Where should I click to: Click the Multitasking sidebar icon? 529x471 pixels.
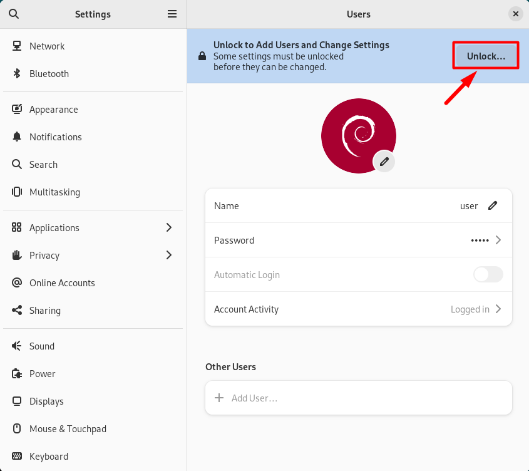pos(16,192)
